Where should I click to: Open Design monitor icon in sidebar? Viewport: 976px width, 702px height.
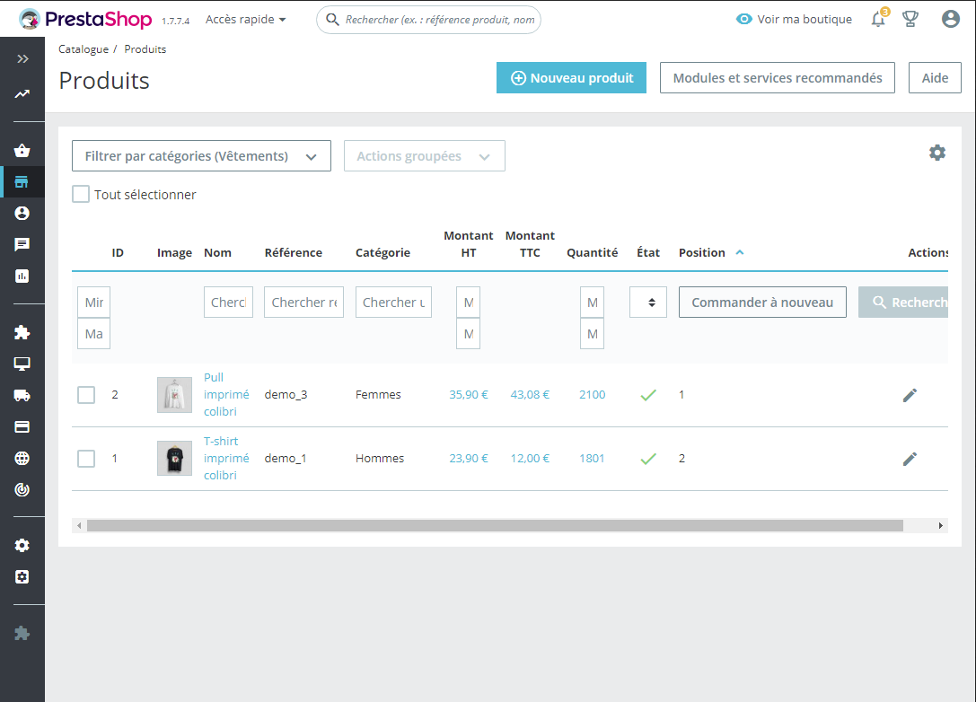point(22,364)
